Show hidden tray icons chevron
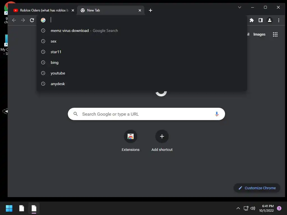 238,208
